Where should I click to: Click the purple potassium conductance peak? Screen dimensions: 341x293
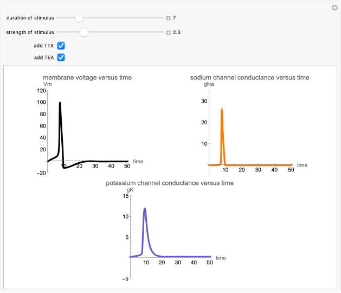coord(145,209)
